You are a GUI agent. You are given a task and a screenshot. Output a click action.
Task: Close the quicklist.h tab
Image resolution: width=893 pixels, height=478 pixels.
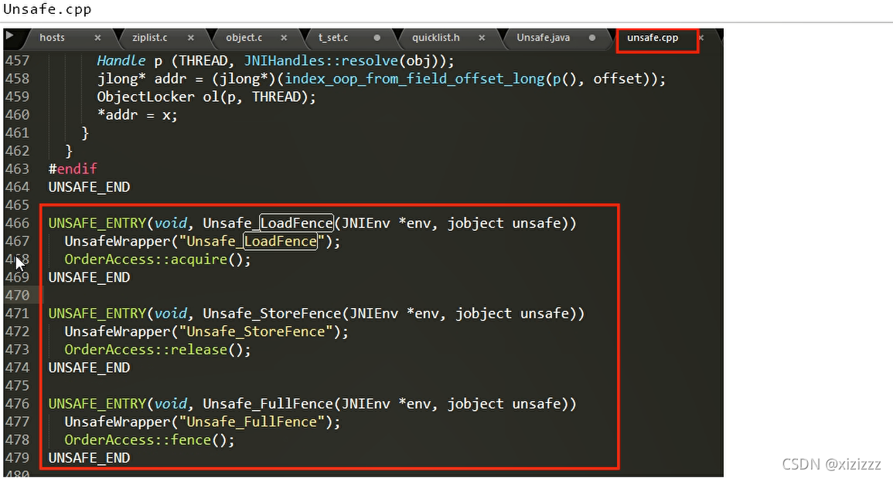coord(482,38)
